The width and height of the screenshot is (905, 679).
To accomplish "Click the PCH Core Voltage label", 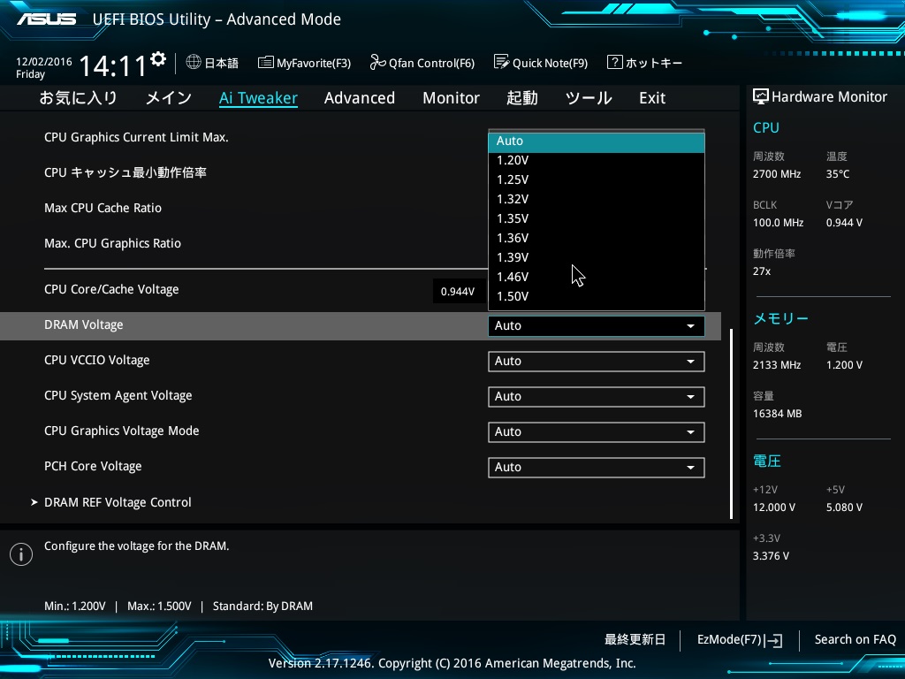I will 93,467.
